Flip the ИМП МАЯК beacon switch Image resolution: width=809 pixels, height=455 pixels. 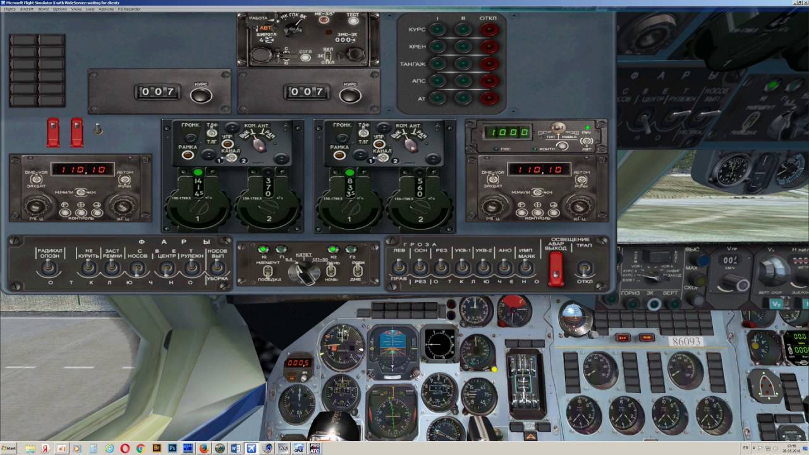point(526,268)
